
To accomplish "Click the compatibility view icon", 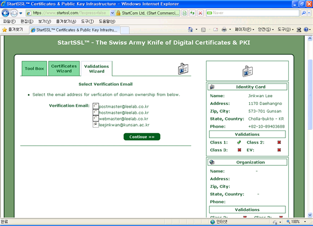I will 184,13.
